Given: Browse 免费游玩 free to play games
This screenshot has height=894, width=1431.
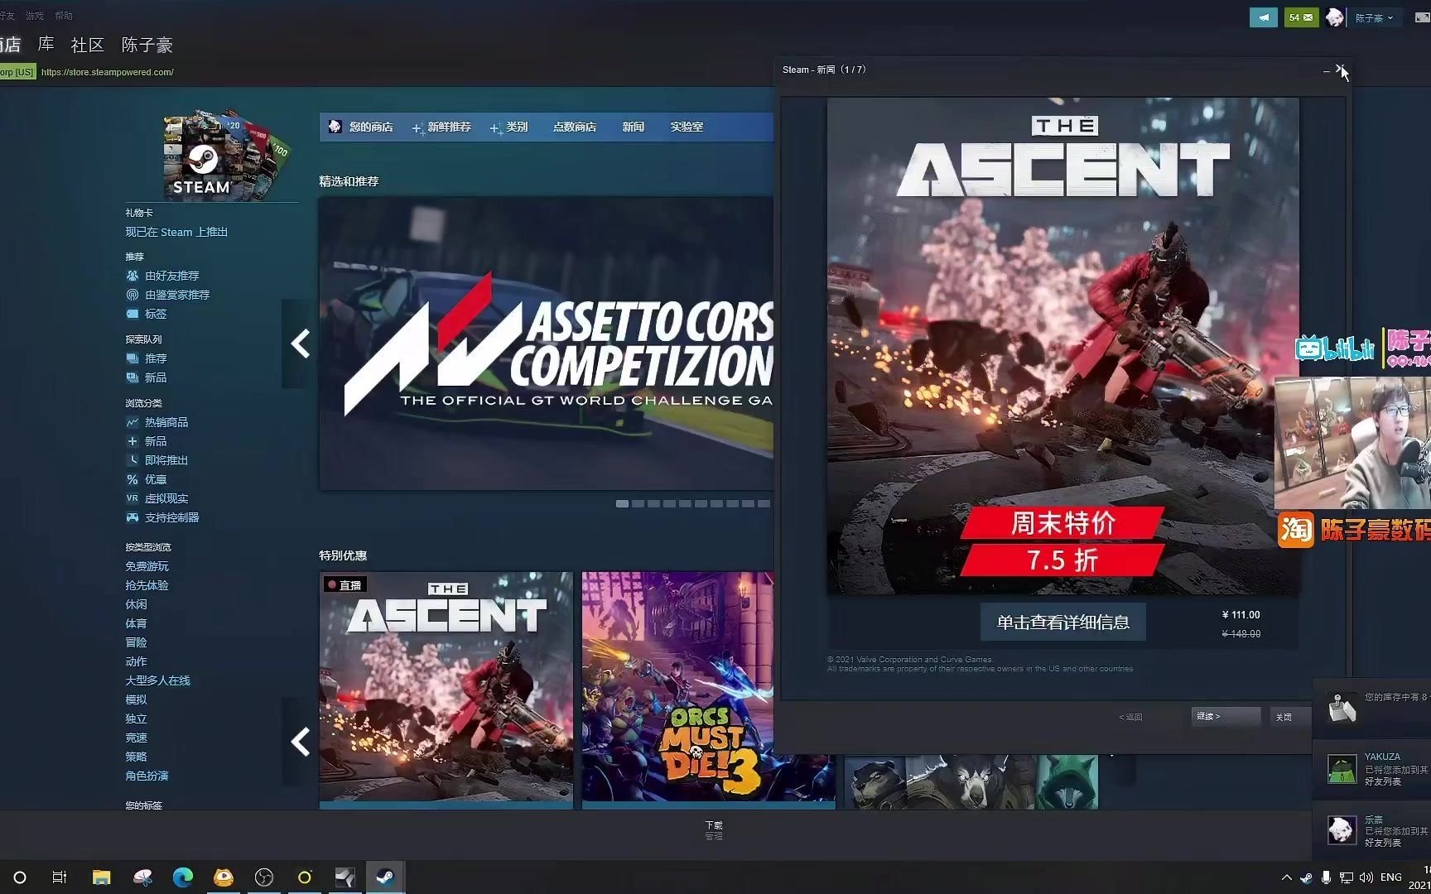Looking at the screenshot, I should (x=147, y=566).
